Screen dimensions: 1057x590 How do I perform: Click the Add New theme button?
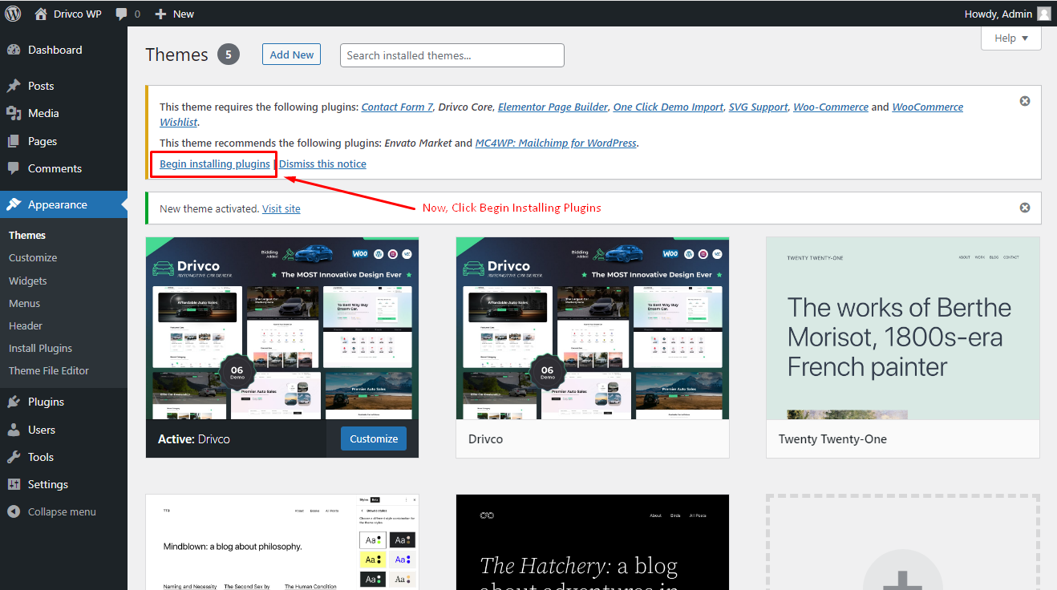click(291, 55)
